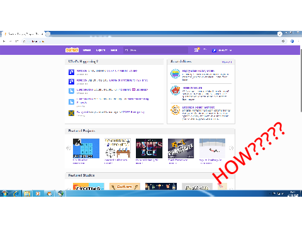Viewport: 302px width, 227px height.
Task: Reload the browser page
Action: pos(17,41)
